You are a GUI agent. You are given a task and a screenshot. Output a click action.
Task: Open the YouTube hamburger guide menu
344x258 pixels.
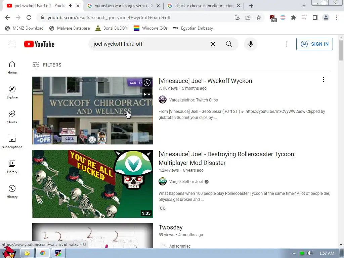tap(12, 44)
